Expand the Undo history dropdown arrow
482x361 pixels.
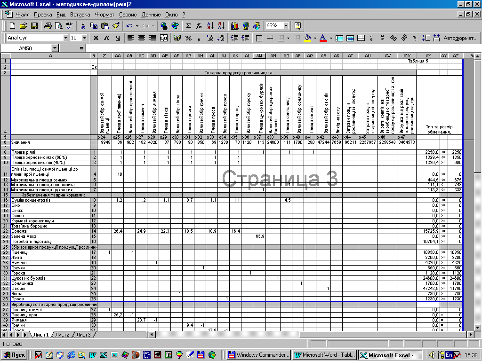[137, 26]
